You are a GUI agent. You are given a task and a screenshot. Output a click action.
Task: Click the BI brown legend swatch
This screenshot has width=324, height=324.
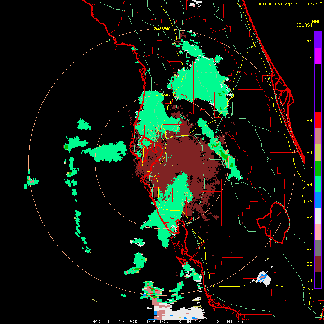318,264
